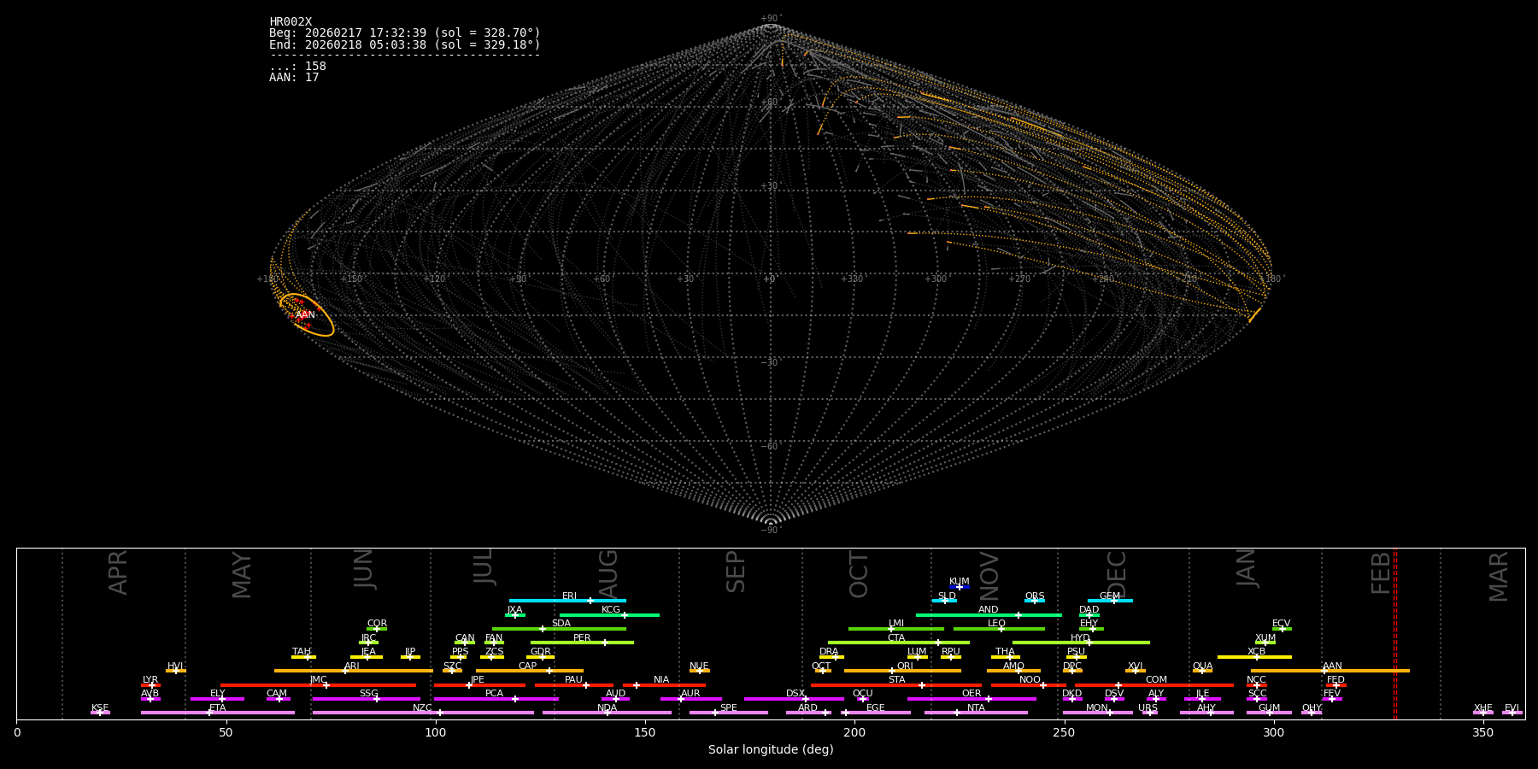This screenshot has width=1538, height=769.
Task: Click the +90° latitude label at the map top
Action: coord(771,19)
